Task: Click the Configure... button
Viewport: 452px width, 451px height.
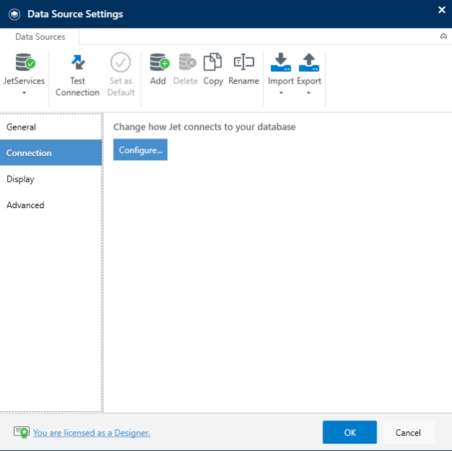Action: [141, 150]
